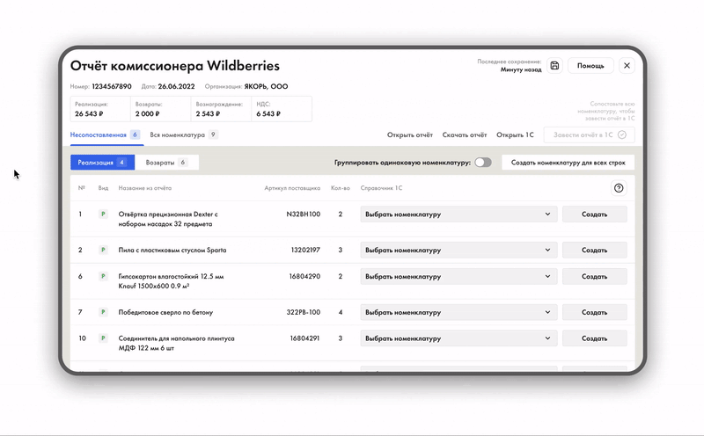Click report number 1234567890
The image size is (704, 436).
[x=112, y=86]
